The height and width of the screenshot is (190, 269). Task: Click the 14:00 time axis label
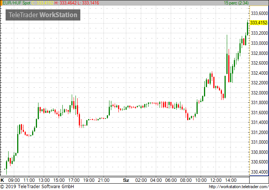pos(231,180)
